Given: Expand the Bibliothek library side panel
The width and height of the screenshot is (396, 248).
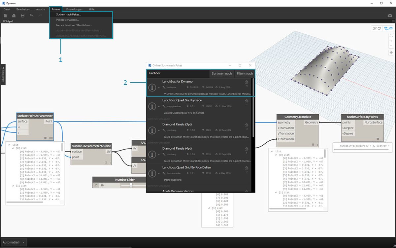Looking at the screenshot, I should 3,74.
